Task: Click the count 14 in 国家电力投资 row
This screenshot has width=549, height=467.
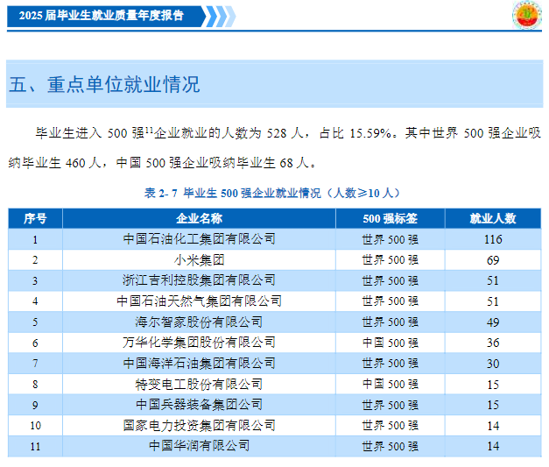Action: pos(493,426)
